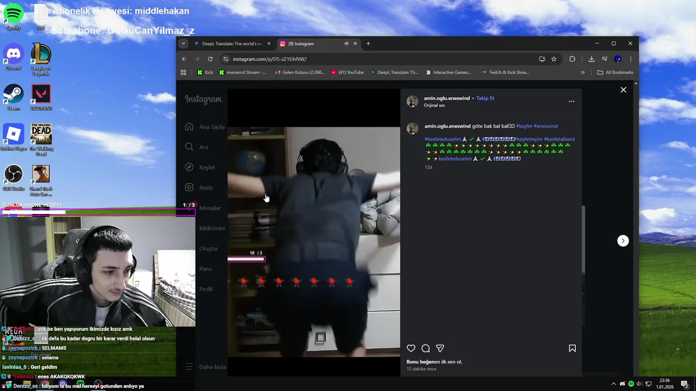Screen dimensions: 696x391
Task: Click install app icon in address bar
Action: (542, 59)
